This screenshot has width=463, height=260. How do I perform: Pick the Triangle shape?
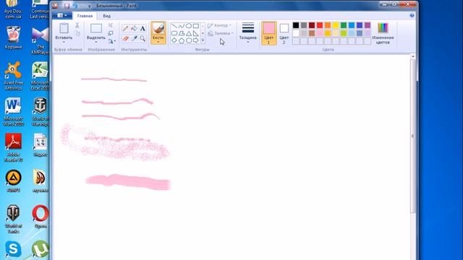(x=188, y=33)
